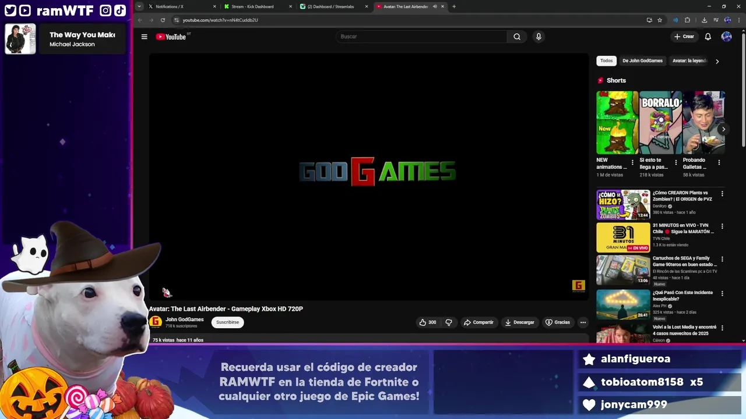
Task: Click the Crear create button
Action: [x=684, y=37]
